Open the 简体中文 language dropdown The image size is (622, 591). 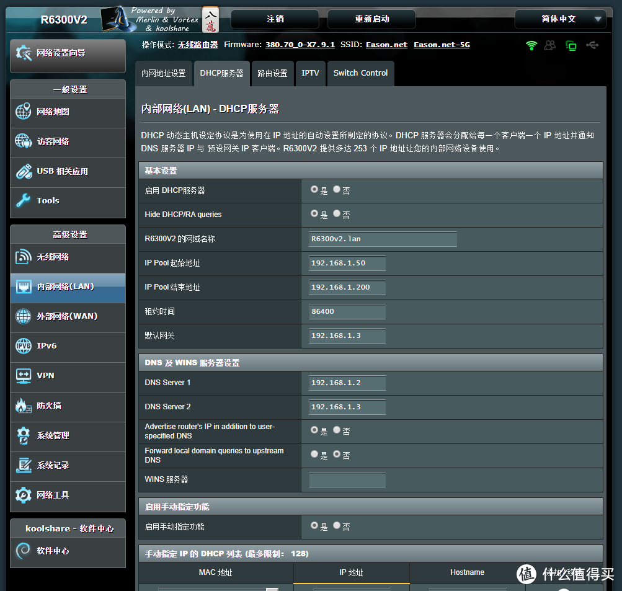coord(559,19)
